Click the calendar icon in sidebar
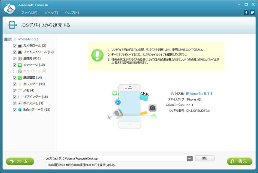The width and height of the screenshot is (258, 173). pyautogui.click(x=20, y=84)
